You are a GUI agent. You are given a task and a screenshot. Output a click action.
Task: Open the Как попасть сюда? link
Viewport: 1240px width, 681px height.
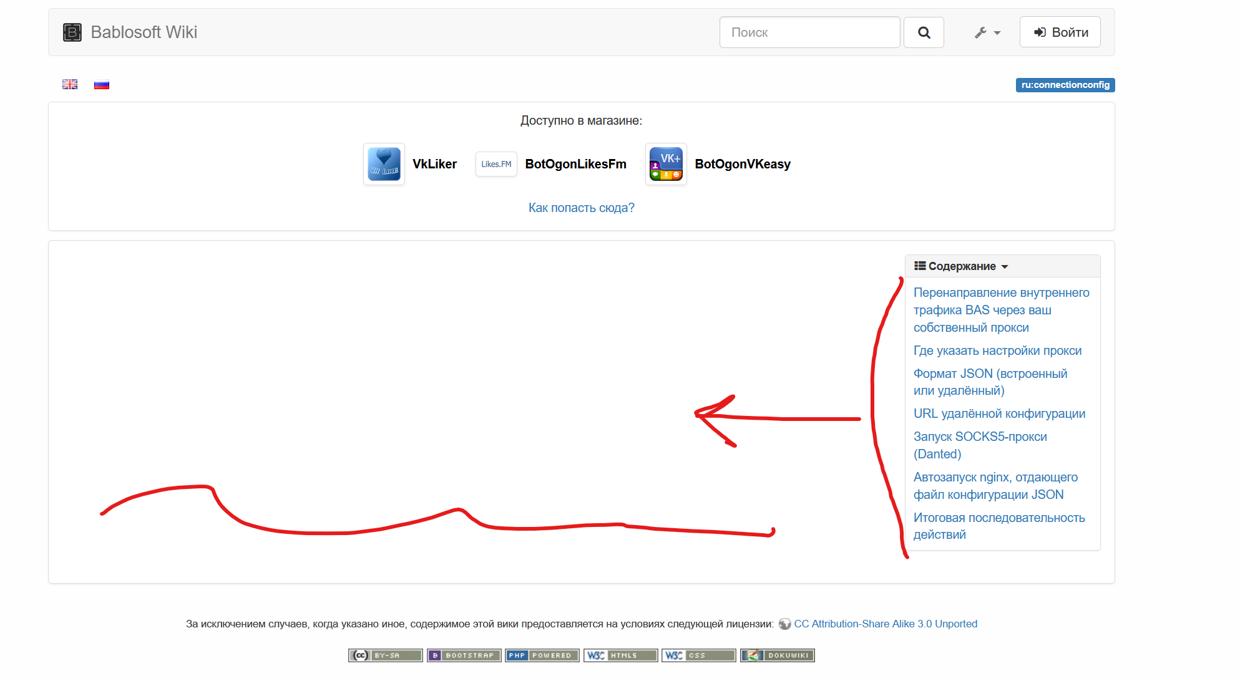(x=581, y=208)
